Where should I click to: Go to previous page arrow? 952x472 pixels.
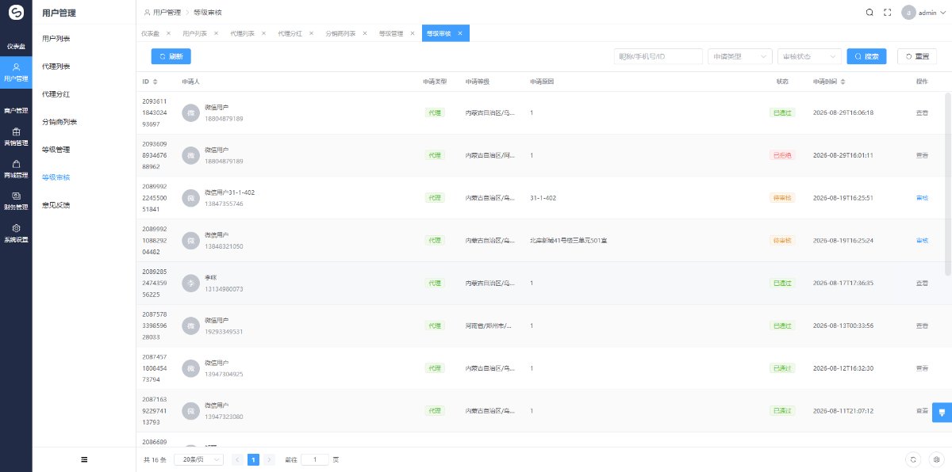click(x=237, y=459)
